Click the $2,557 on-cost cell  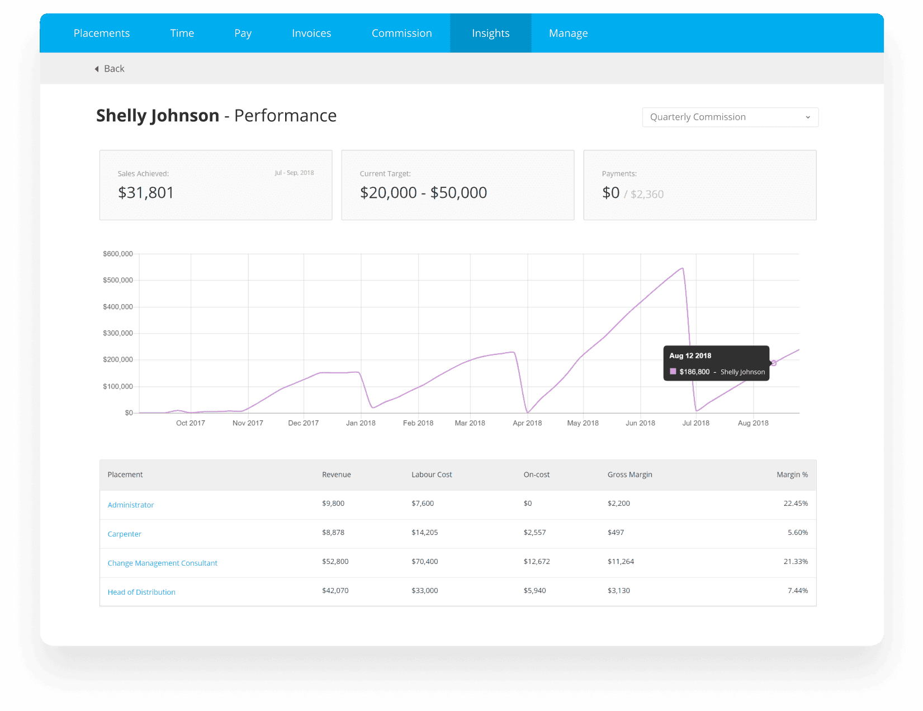click(534, 533)
